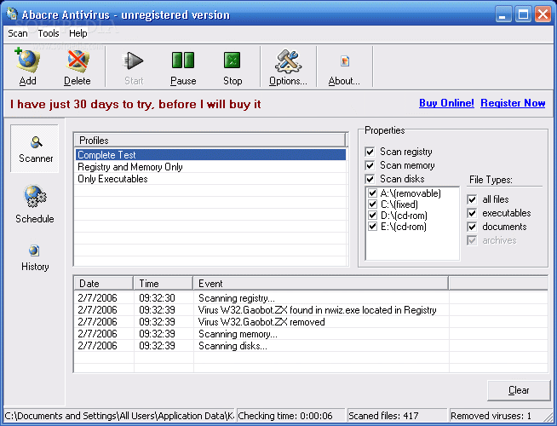Viewport: 557px width, 426px height.
Task: Select the Scanning disks... log entry
Action: click(x=311, y=346)
